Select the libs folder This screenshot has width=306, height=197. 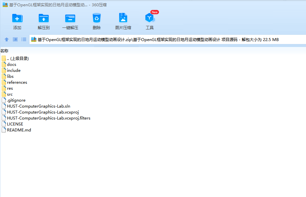[8, 76]
